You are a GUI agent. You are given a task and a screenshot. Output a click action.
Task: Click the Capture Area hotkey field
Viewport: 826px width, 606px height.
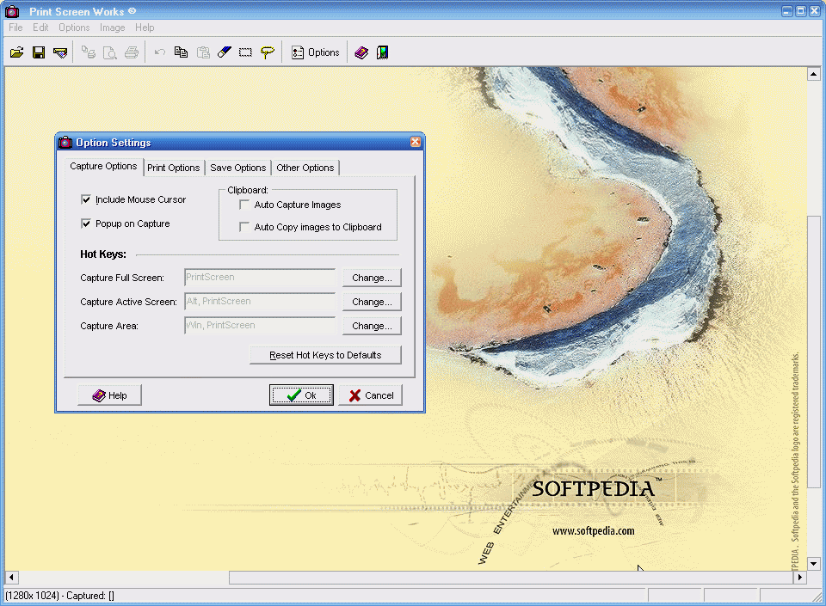260,326
